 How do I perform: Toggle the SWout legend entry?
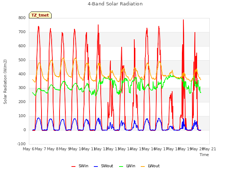(x=104, y=166)
